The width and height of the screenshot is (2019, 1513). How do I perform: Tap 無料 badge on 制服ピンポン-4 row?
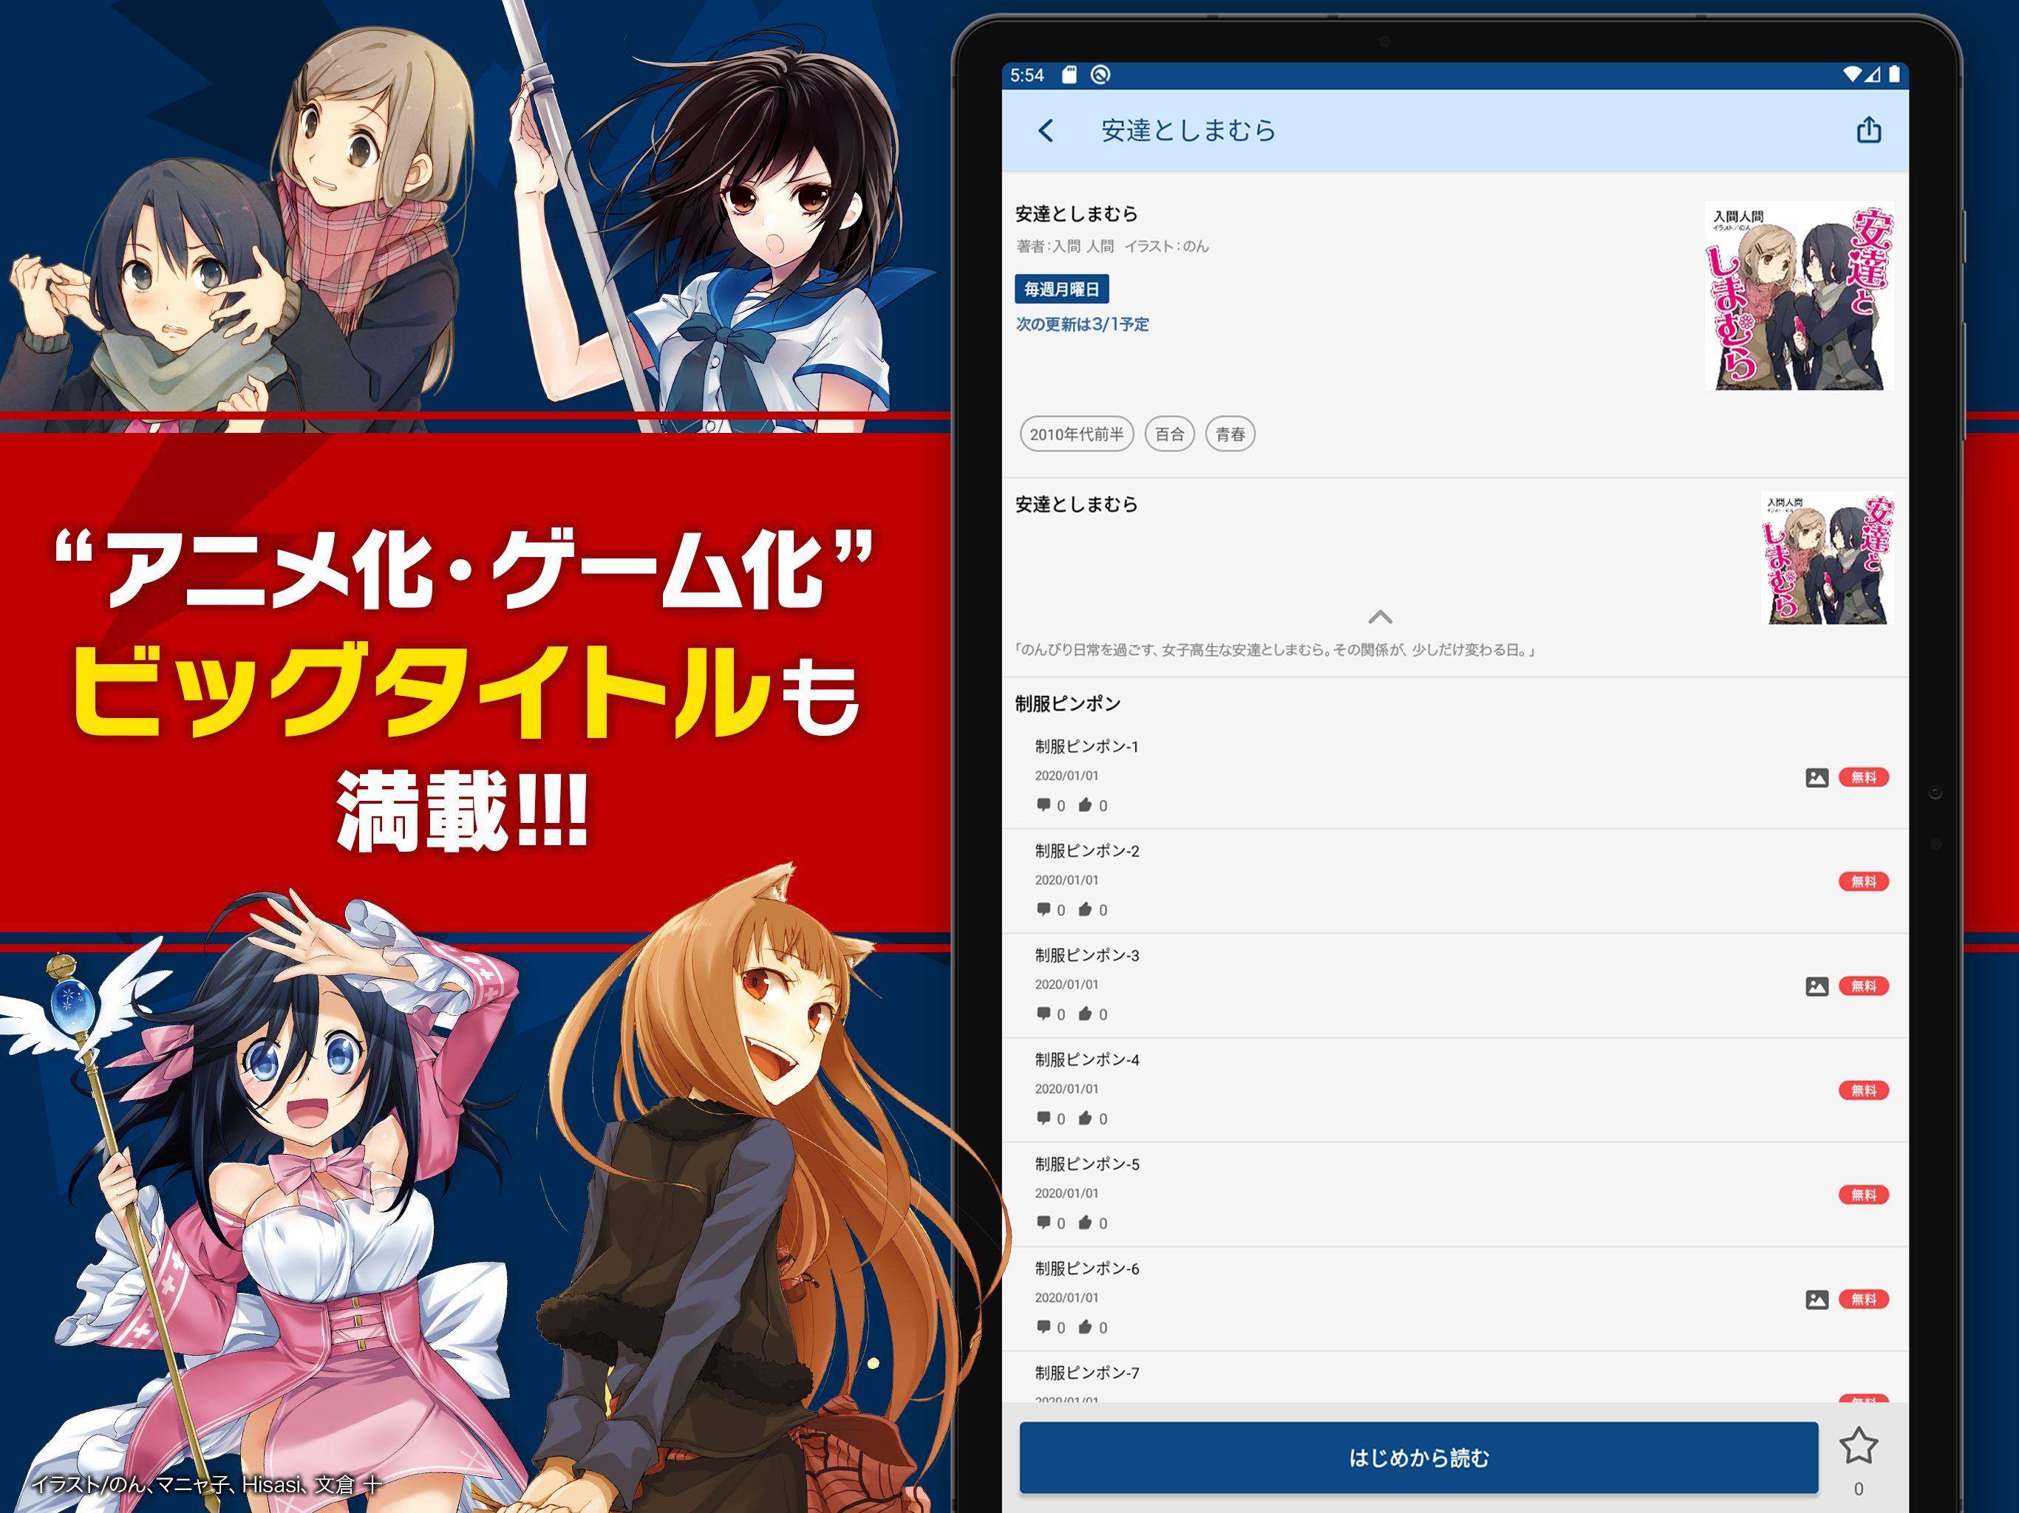click(x=1863, y=1090)
